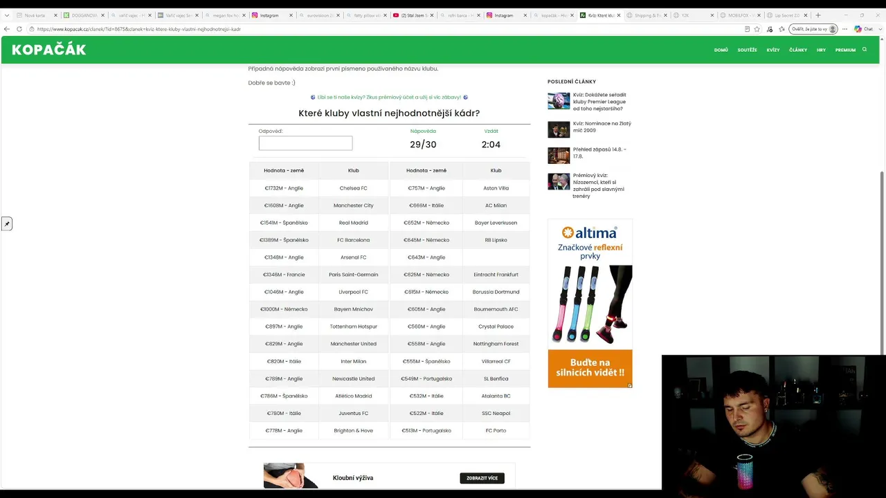The image size is (886, 498).
Task: Switch to the first Instagram tab
Action: pos(272,15)
